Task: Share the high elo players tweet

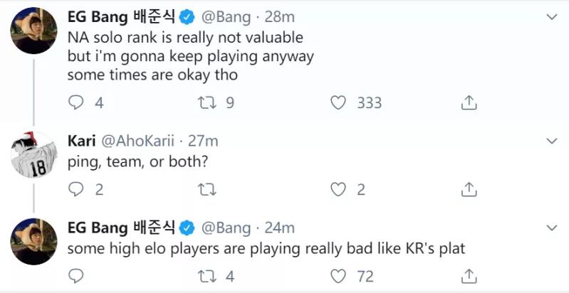Action: click(x=469, y=275)
